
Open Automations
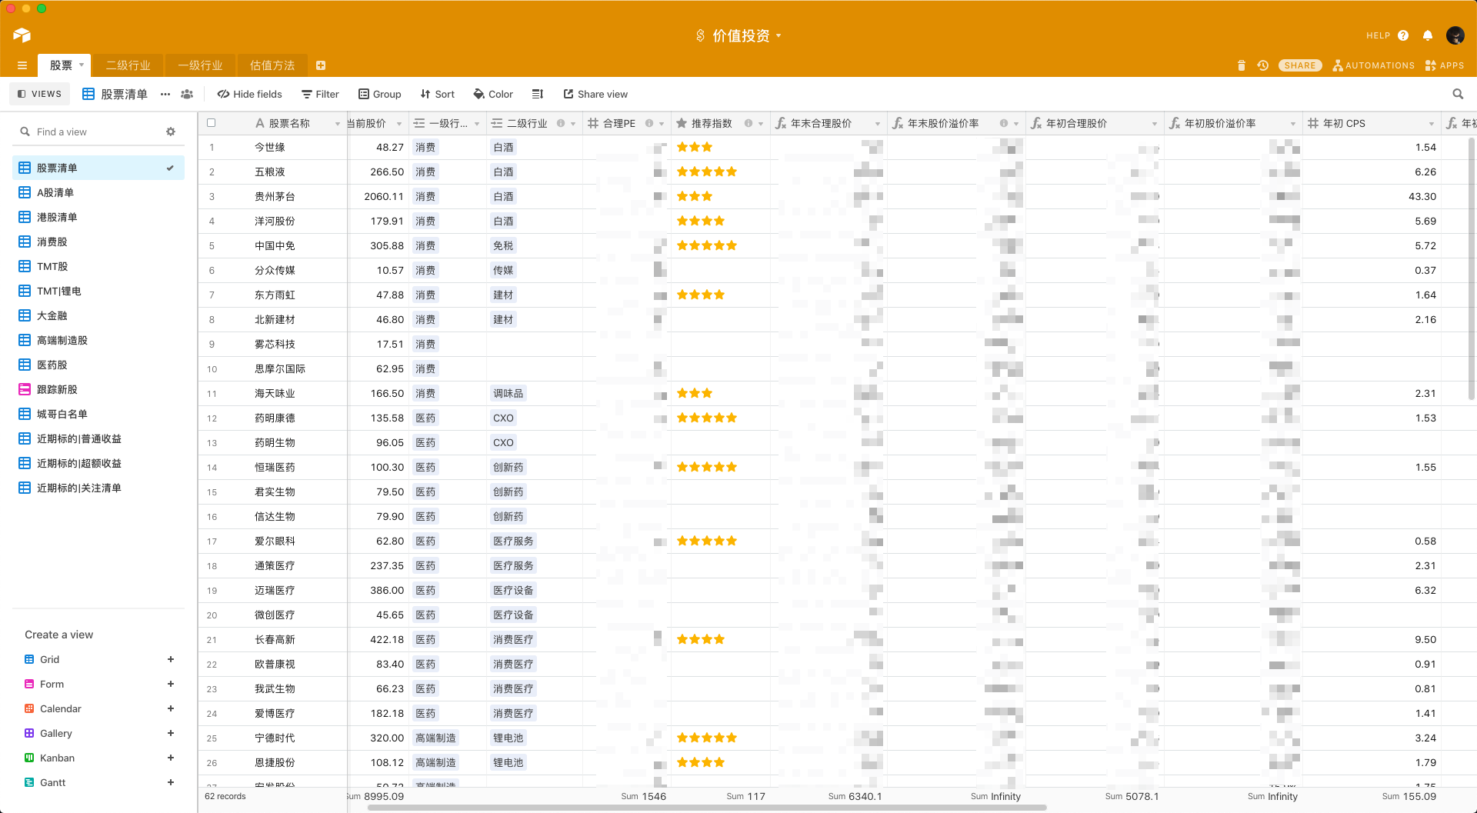tap(1373, 66)
